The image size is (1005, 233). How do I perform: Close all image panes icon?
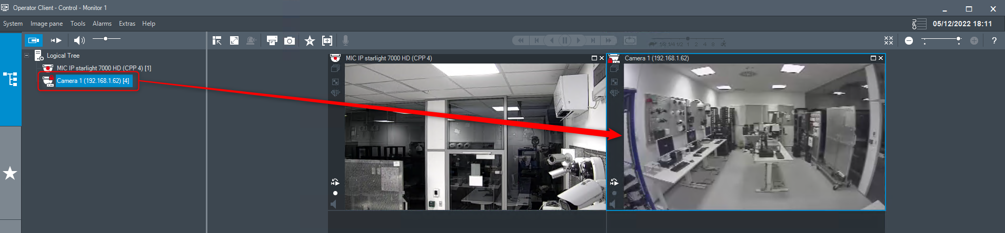click(x=889, y=40)
